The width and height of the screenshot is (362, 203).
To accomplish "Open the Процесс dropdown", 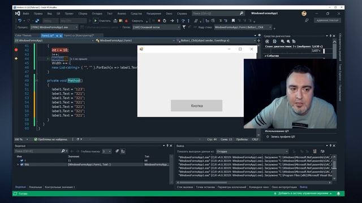I will pos(54,27).
